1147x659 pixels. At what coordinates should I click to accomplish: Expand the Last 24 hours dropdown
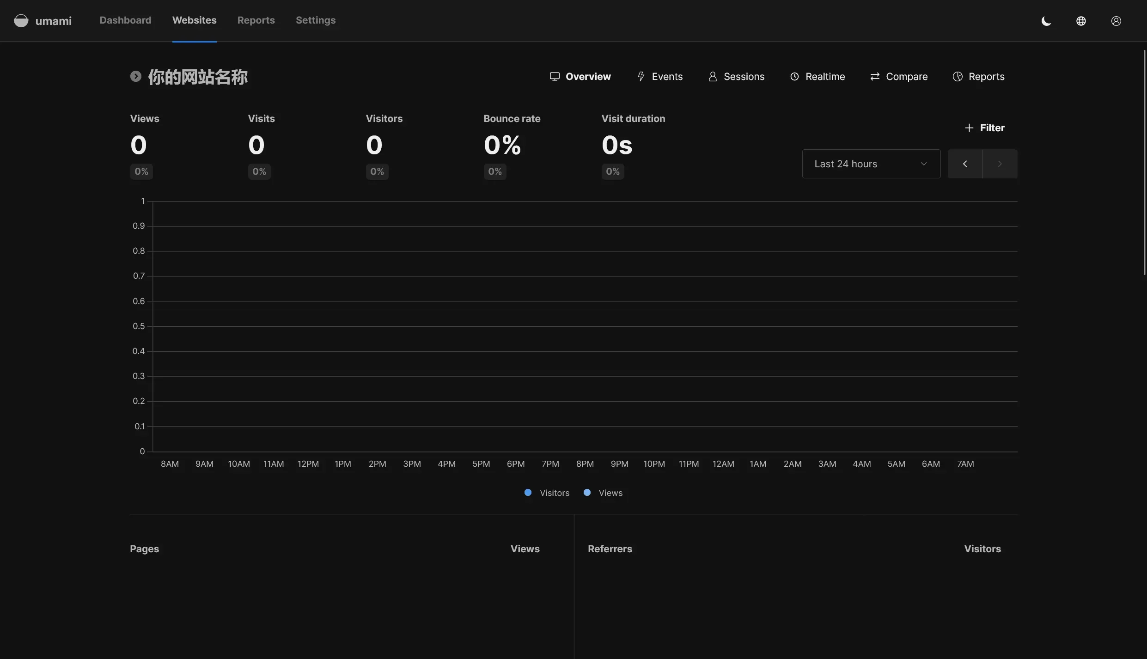(871, 164)
